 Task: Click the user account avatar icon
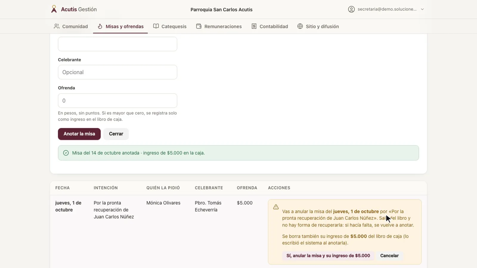[351, 9]
